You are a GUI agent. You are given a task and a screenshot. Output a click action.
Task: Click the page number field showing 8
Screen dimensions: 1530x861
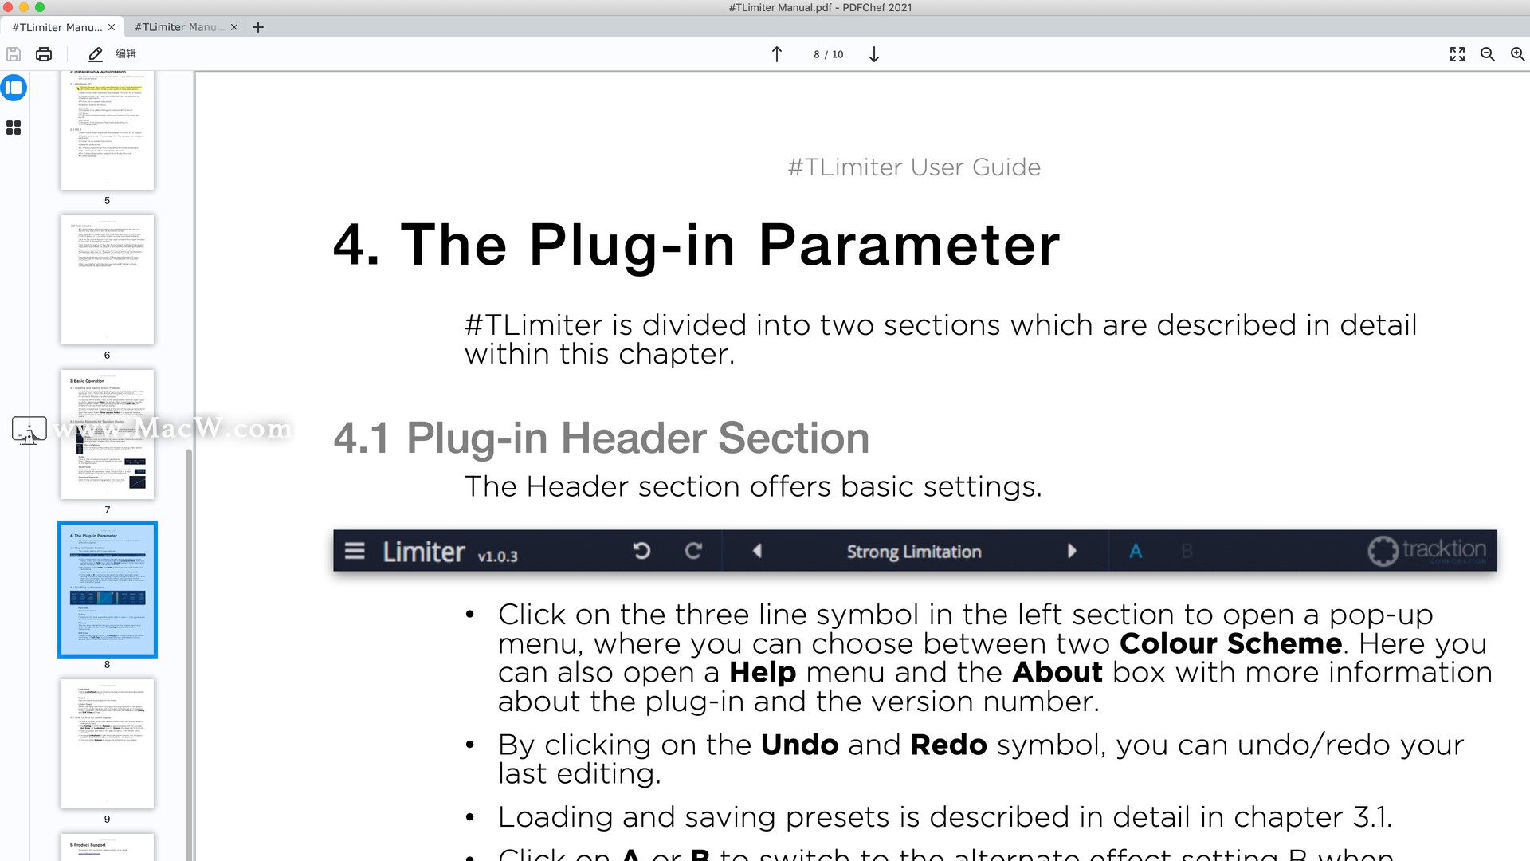(x=817, y=54)
